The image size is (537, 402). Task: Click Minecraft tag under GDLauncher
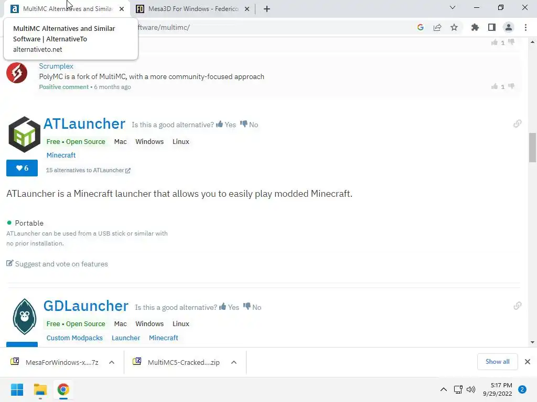164,338
